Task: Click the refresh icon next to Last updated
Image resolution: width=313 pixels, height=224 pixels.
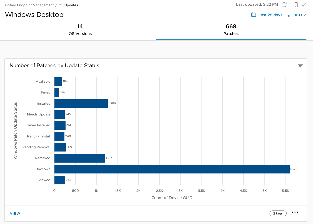Action: click(284, 5)
